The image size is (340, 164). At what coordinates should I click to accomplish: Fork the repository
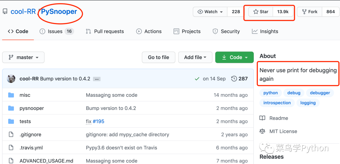(x=309, y=12)
